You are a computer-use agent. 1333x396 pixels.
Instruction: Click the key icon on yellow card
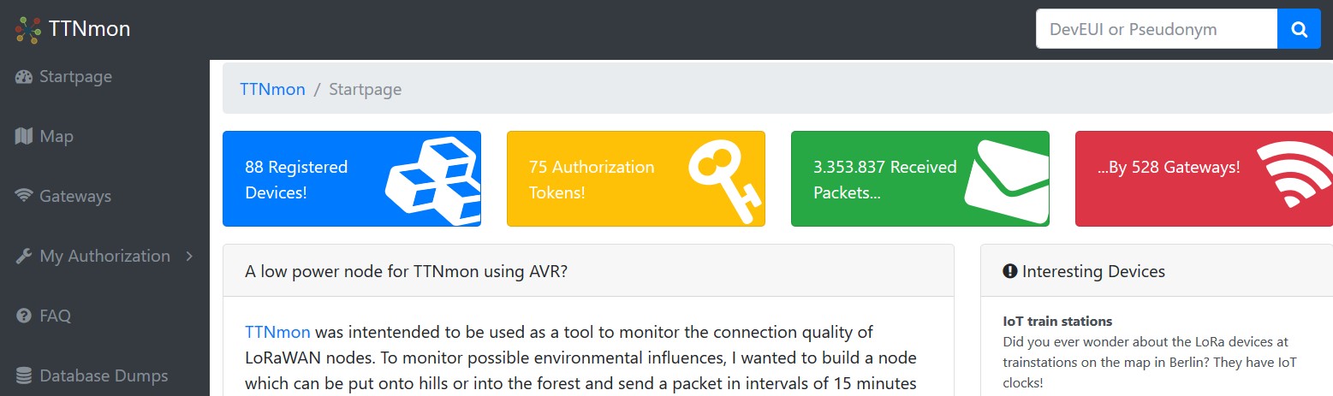tap(723, 182)
